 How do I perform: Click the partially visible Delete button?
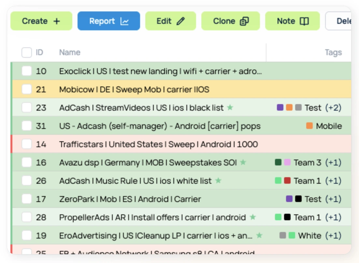point(338,21)
